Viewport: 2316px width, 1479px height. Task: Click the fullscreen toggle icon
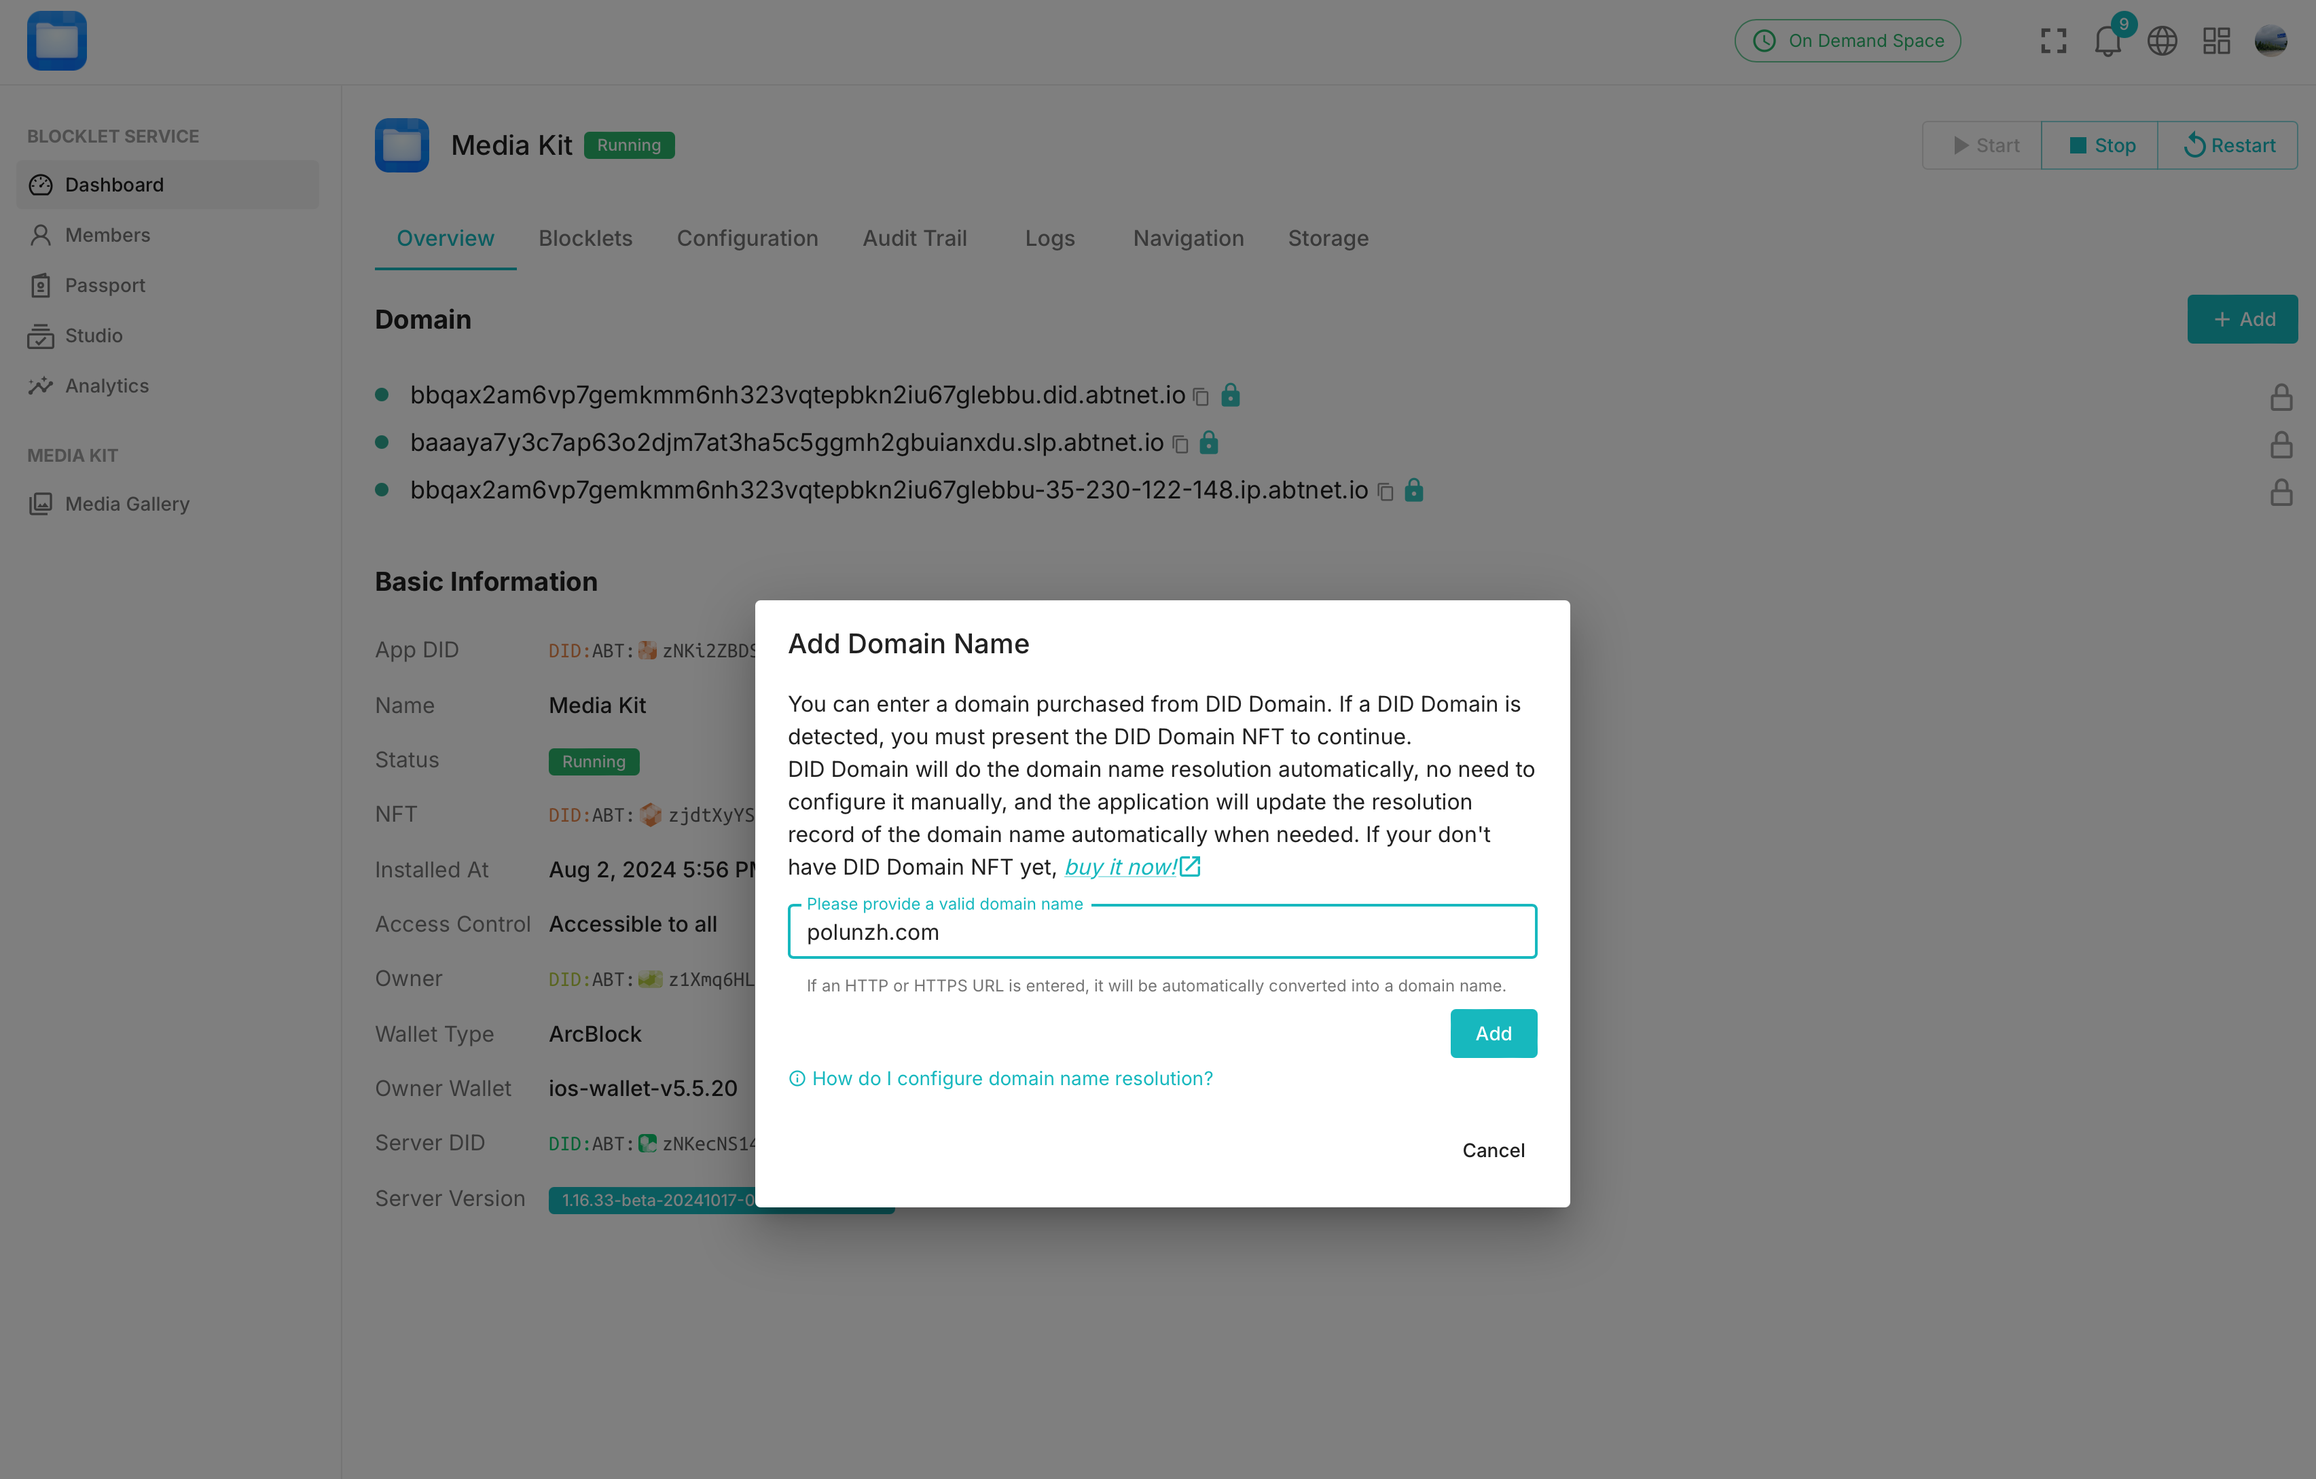pyautogui.click(x=2053, y=40)
